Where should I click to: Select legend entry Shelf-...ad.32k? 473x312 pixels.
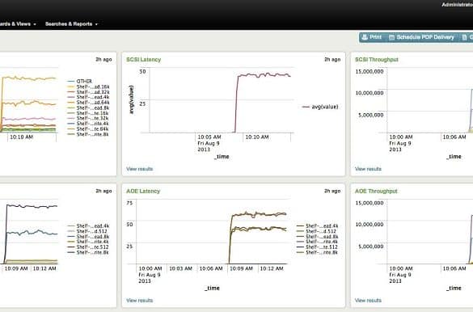[x=88, y=92]
